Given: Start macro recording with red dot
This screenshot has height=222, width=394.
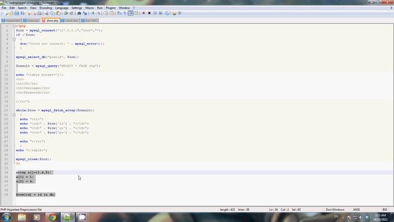Looking at the screenshot, I should pyautogui.click(x=143, y=13).
